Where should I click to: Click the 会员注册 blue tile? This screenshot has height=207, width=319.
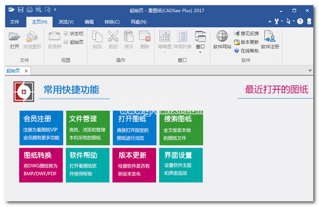[x=41, y=128]
